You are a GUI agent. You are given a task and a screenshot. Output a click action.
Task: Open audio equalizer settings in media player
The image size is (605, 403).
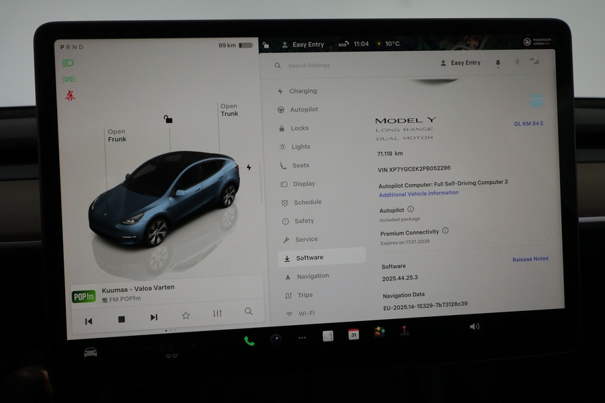[x=216, y=314]
